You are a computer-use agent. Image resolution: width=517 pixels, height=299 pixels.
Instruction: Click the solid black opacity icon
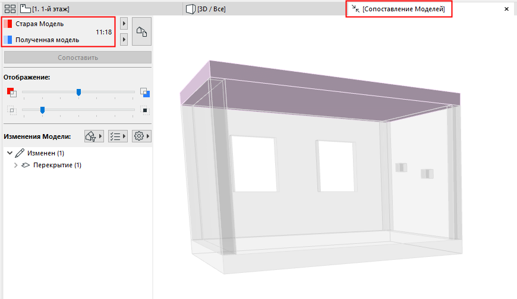[145, 110]
